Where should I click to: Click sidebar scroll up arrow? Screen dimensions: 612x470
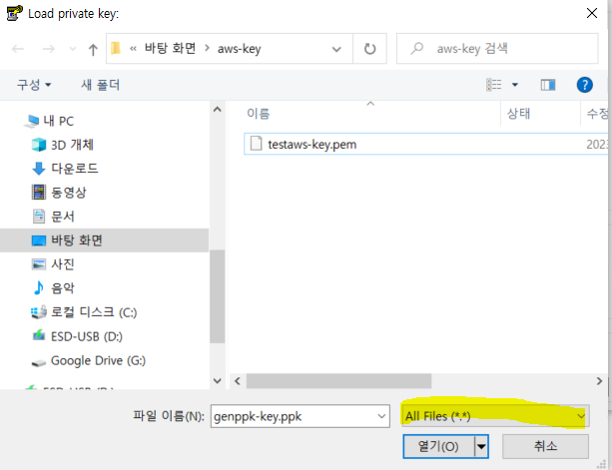coord(218,110)
